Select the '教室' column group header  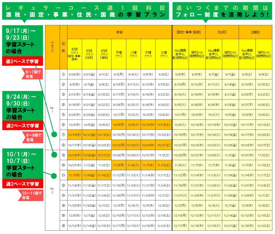(119, 32)
